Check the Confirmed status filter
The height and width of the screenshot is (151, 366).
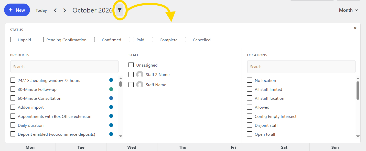coord(97,40)
